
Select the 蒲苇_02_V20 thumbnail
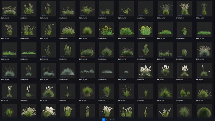tap(48, 91)
